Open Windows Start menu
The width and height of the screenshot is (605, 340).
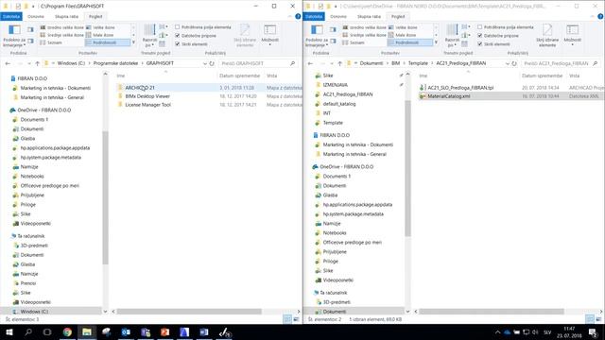(x=9, y=331)
